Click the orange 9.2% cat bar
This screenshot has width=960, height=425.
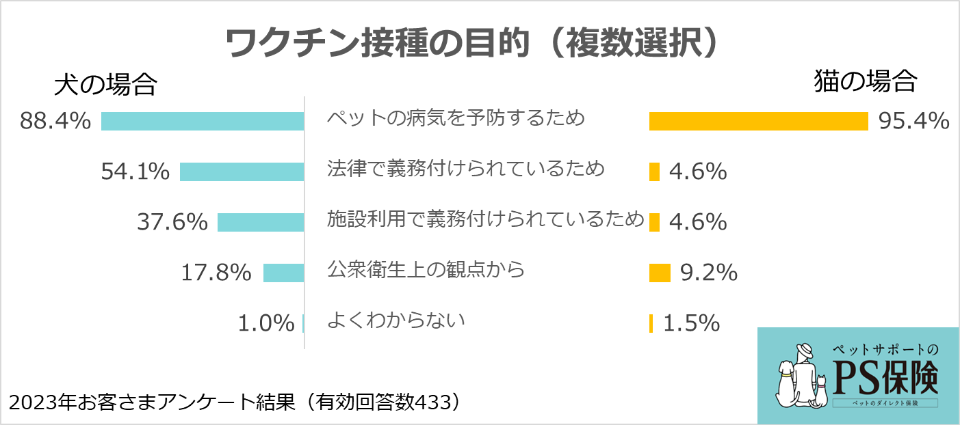point(660,273)
